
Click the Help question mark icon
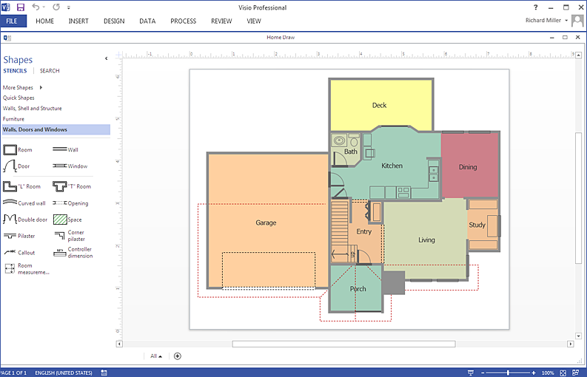pos(535,7)
